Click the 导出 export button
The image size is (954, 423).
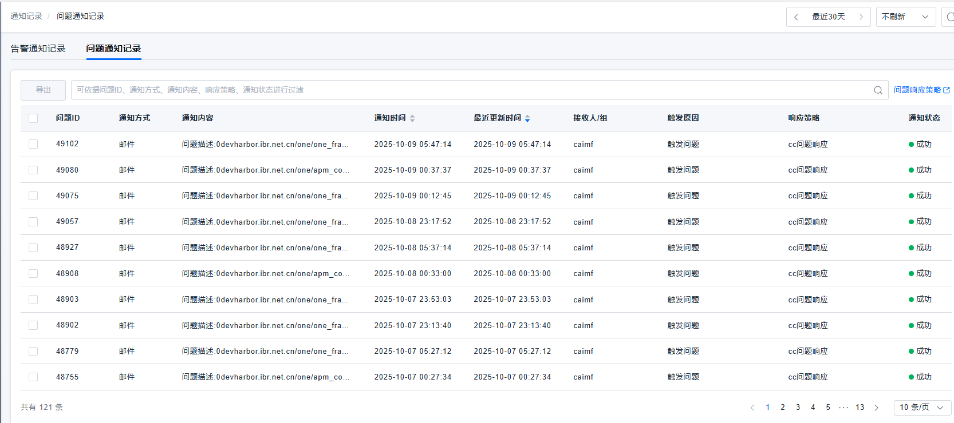[43, 90]
